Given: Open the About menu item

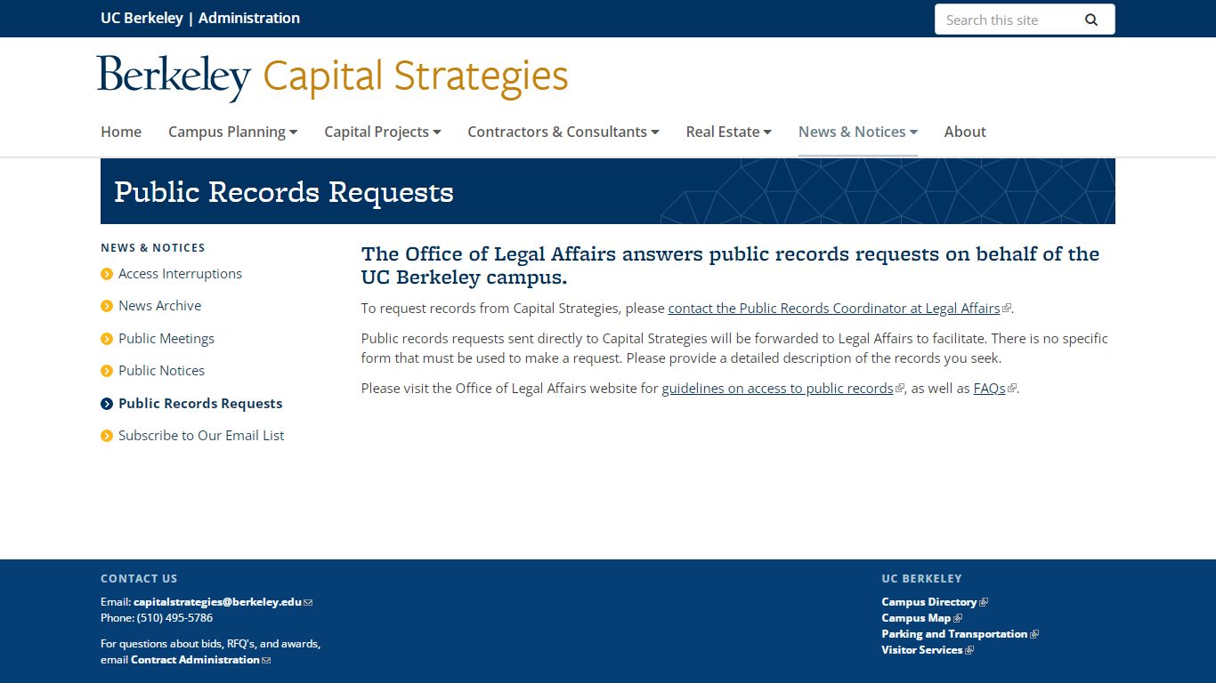Looking at the screenshot, I should (x=965, y=132).
